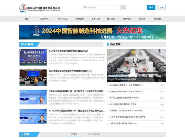Open the 战略咨询 navigation item
185x138 pixels.
coord(80,19)
